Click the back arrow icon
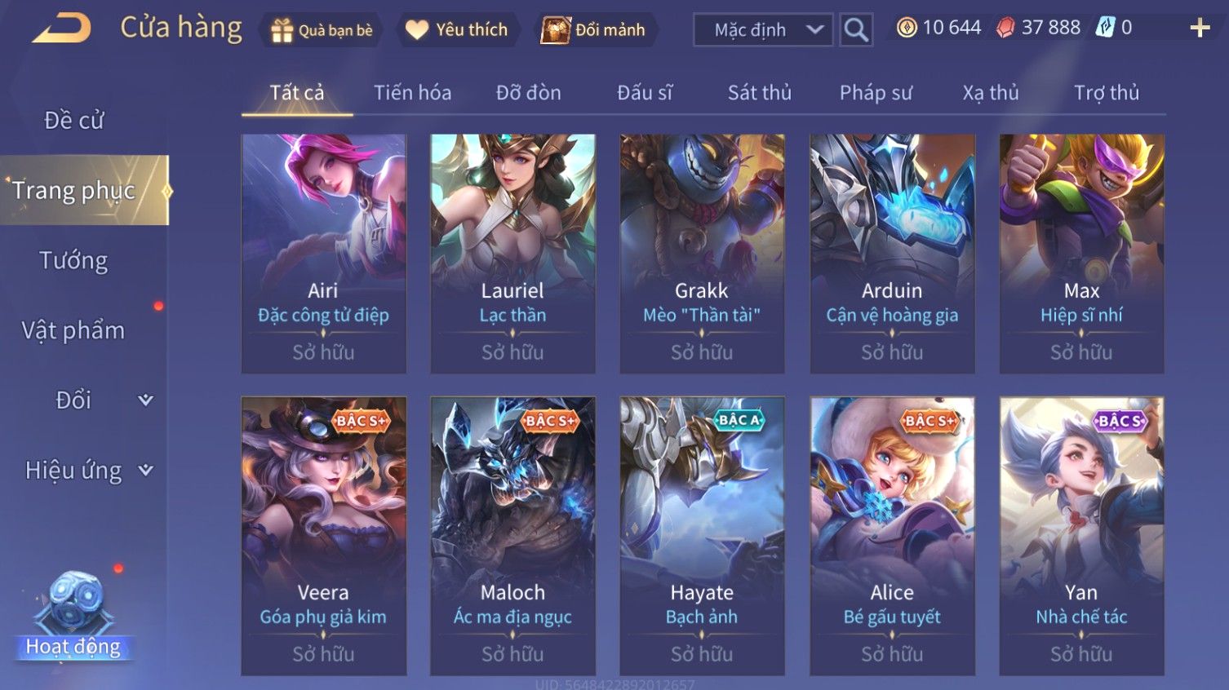The image size is (1229, 690). (61, 29)
